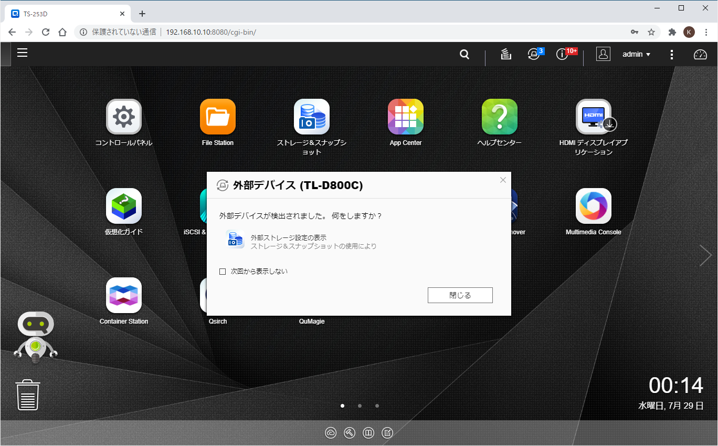View notifications via the bell icon
This screenshot has height=446, width=718.
pos(533,54)
